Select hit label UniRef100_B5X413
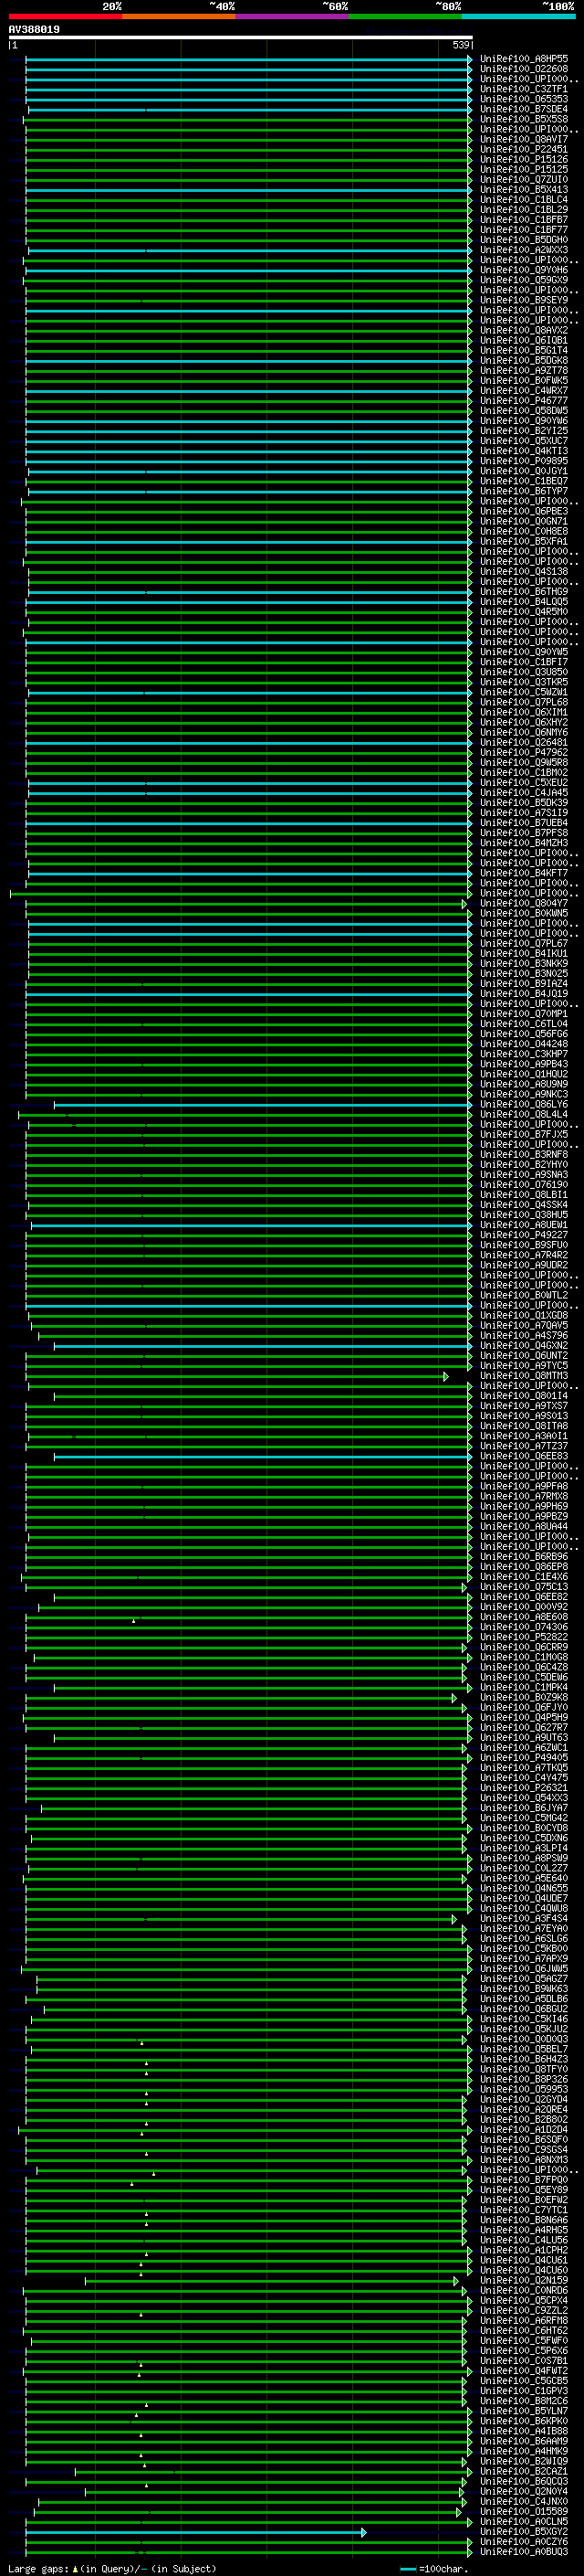This screenshot has width=584, height=2576. [524, 189]
